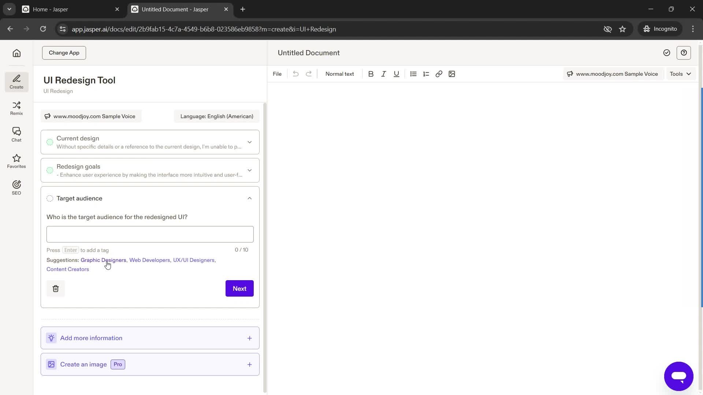This screenshot has width=703, height=395.
Task: Select the Remix tool in sidebar
Action: click(x=16, y=107)
